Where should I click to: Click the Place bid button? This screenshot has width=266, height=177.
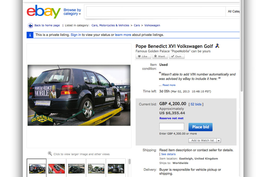coord(201,127)
